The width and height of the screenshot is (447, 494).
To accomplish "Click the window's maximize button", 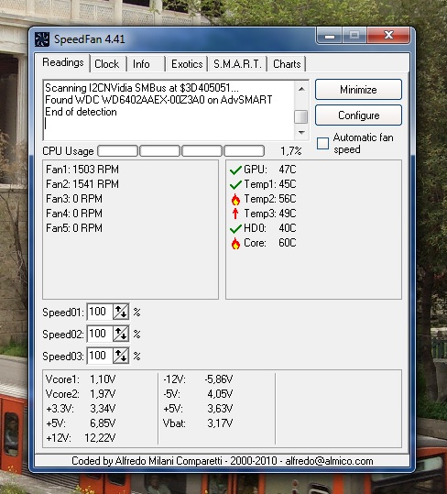I will (x=354, y=34).
